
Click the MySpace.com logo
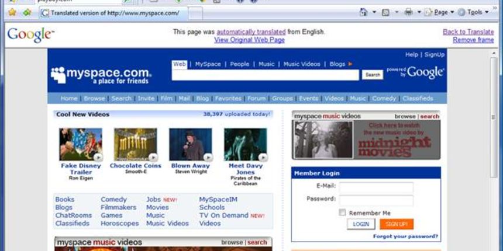click(x=101, y=75)
